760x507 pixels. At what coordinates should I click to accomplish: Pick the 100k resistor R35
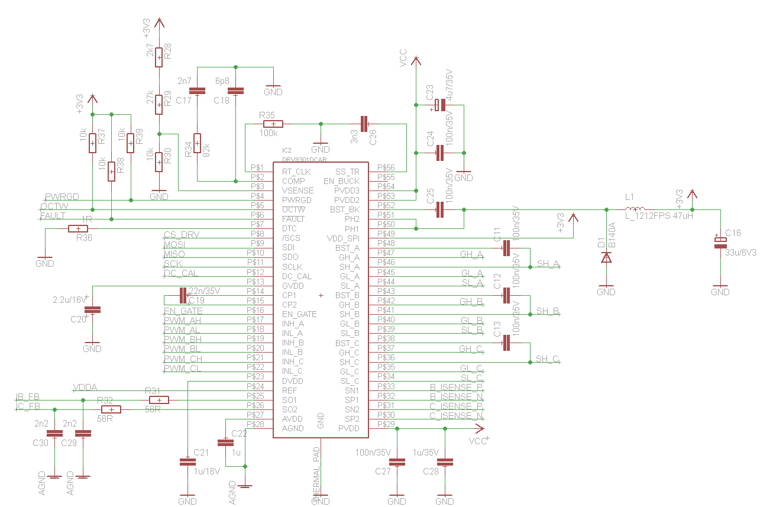pyautogui.click(x=273, y=124)
